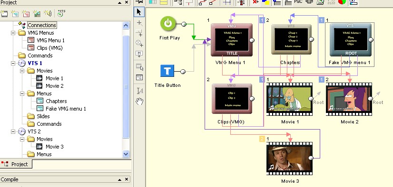Viewport: 393px width, 187px height.
Task: Click the First Play power object
Action: tap(168, 24)
